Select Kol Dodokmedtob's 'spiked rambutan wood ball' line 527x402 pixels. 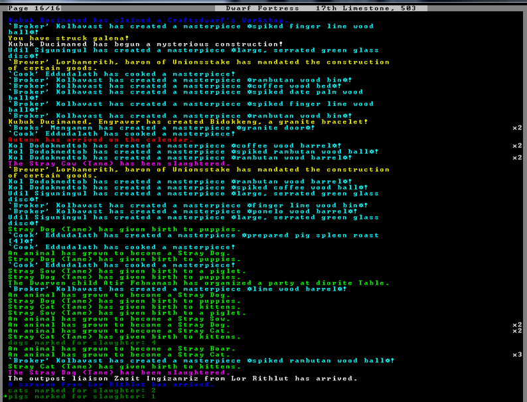pyautogui.click(x=193, y=152)
